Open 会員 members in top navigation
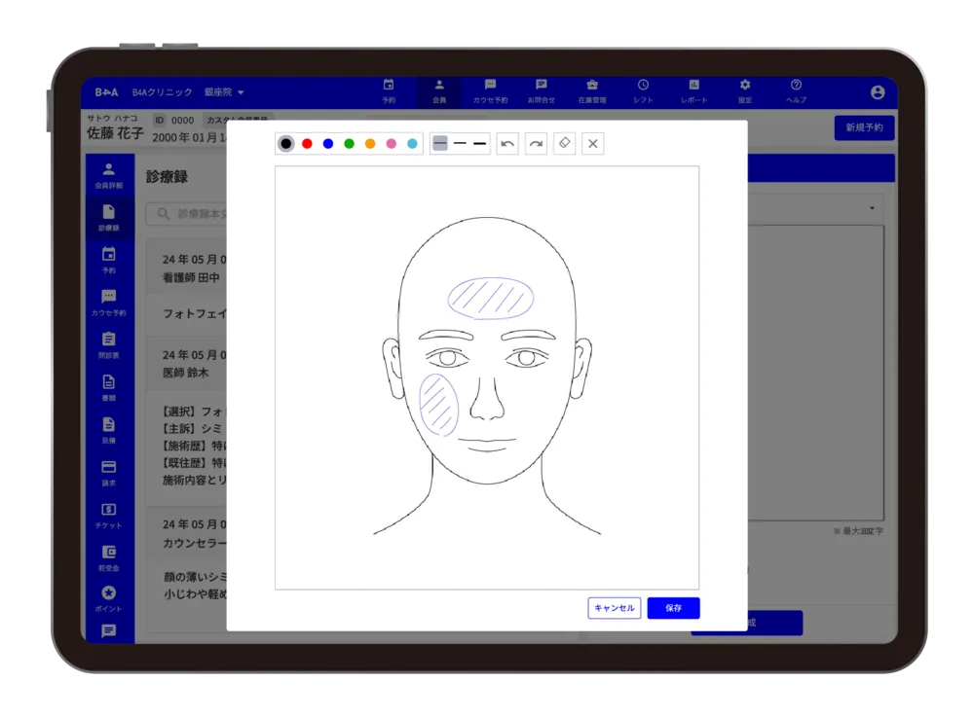The width and height of the screenshot is (974, 717). (x=439, y=91)
